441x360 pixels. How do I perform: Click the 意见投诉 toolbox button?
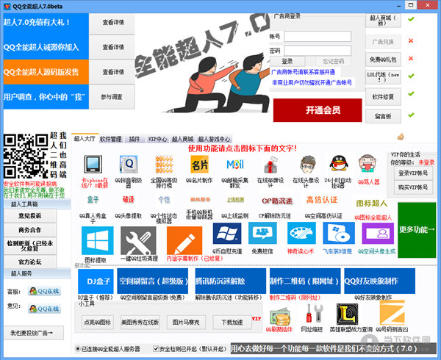coord(30,216)
